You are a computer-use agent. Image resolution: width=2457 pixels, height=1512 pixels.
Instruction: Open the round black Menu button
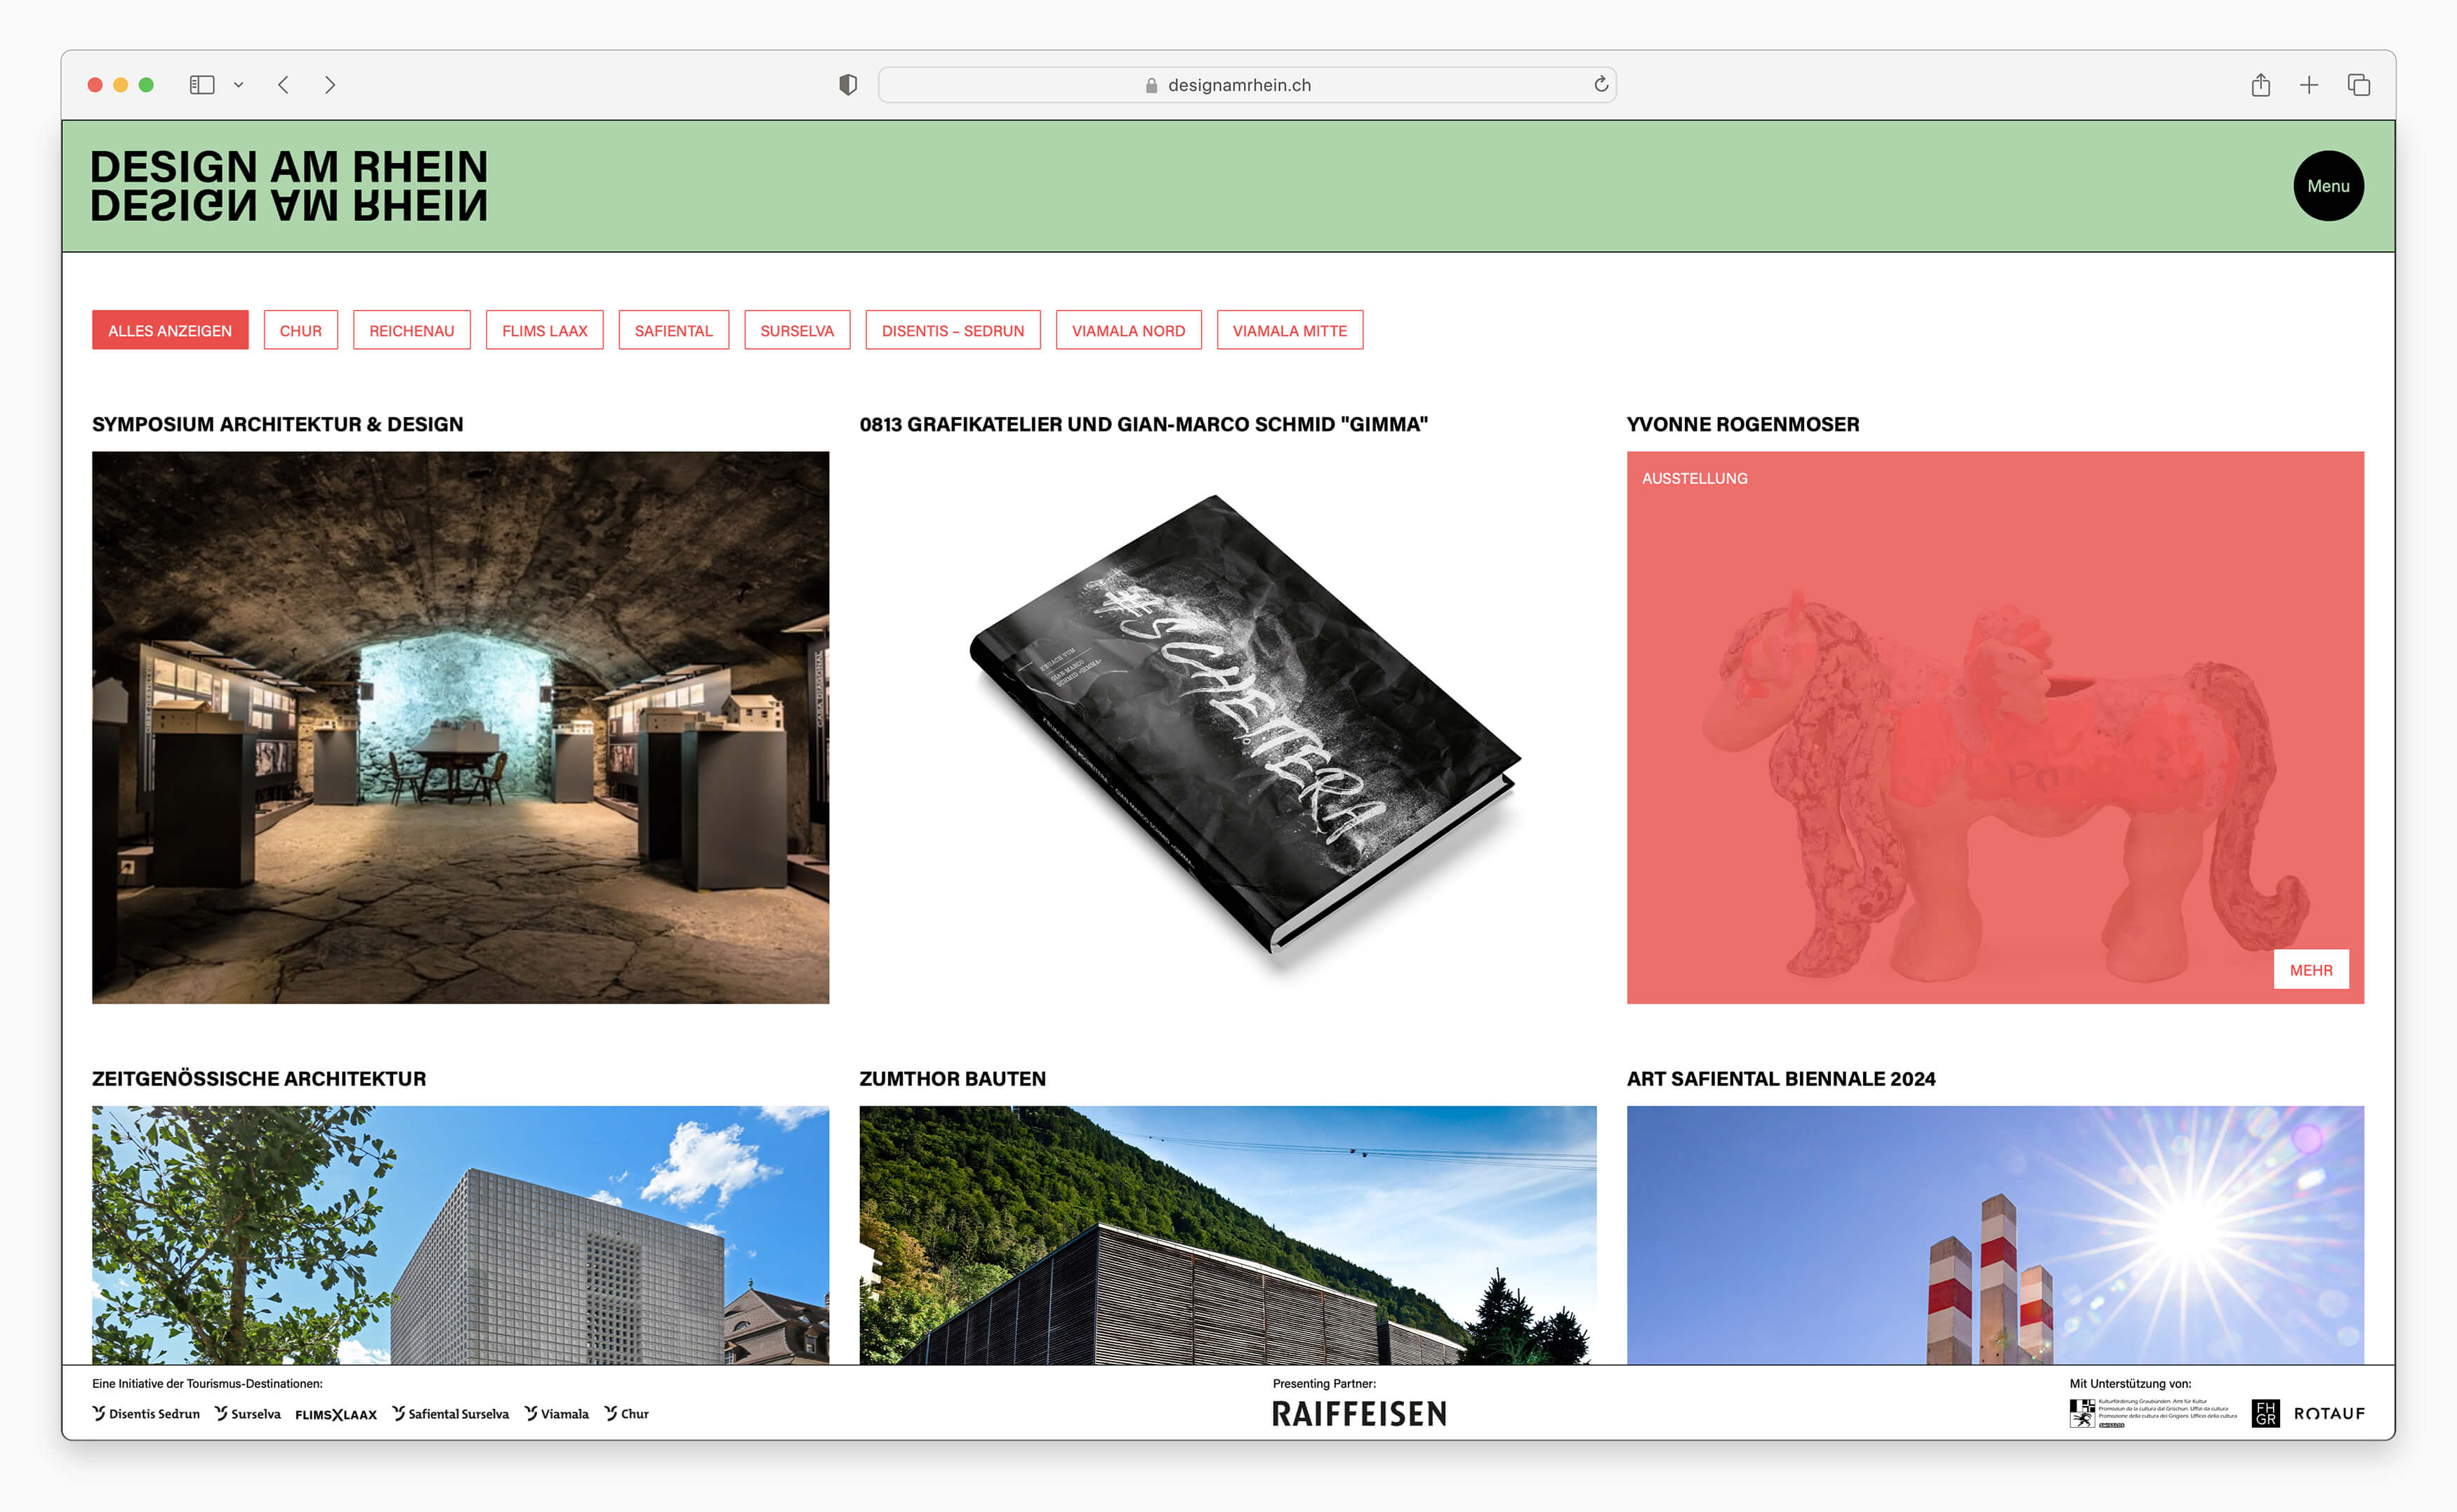point(2328,186)
